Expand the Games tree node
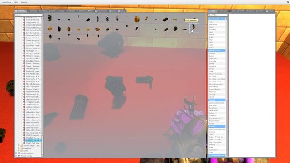 click(19, 151)
